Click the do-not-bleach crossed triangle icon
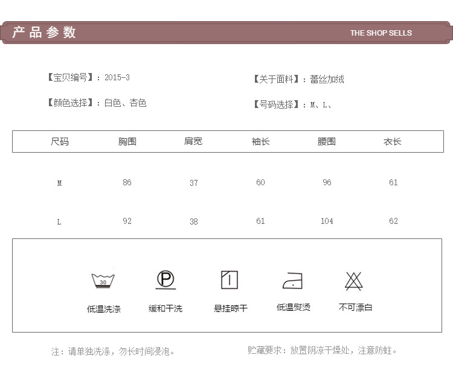This screenshot has width=453, height=376. click(354, 281)
